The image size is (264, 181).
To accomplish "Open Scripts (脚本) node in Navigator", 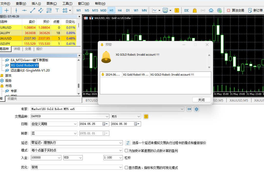I will [x=8, y=75].
